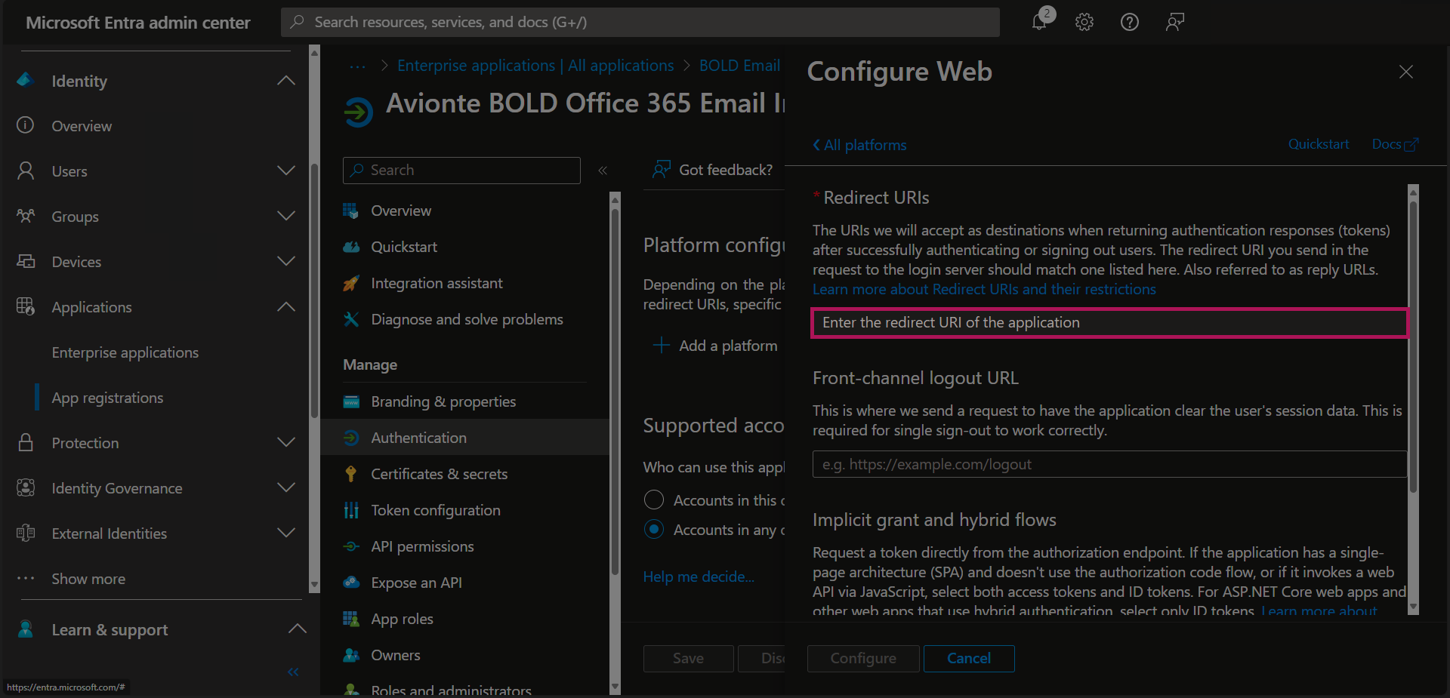Select the 'Accounts in any' radio button

click(654, 530)
